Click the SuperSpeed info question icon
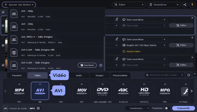Screen dimensions: 197x112 coord(101,65)
